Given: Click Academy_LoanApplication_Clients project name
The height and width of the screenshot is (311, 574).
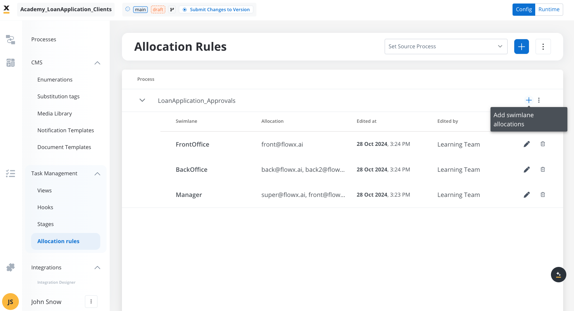Looking at the screenshot, I should tap(66, 9).
